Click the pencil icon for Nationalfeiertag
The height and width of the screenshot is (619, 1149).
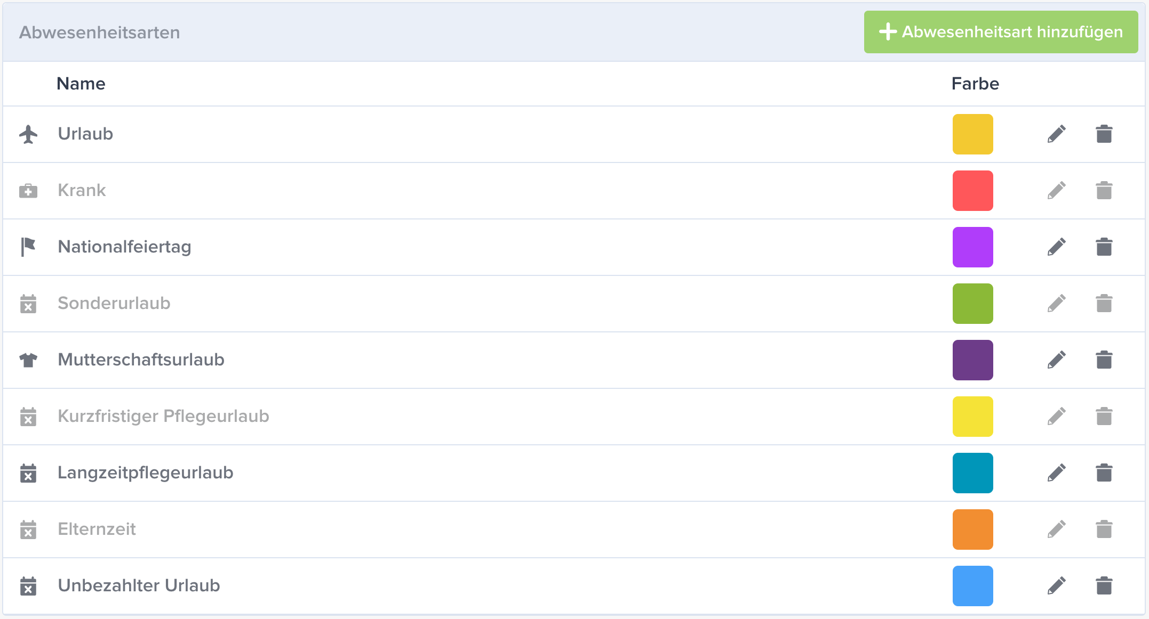[x=1057, y=247]
